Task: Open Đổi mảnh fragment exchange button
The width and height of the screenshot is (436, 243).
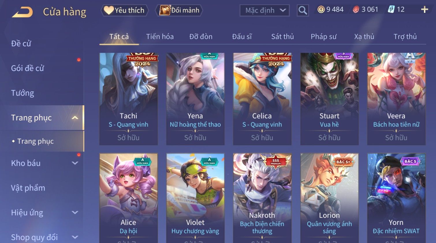Action: pos(179,10)
